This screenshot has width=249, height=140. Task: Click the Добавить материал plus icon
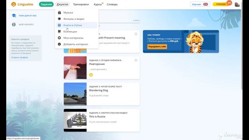[x=59, y=44]
